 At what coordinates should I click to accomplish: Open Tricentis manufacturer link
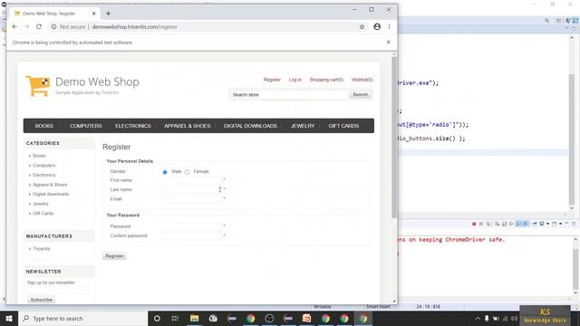pyautogui.click(x=42, y=249)
